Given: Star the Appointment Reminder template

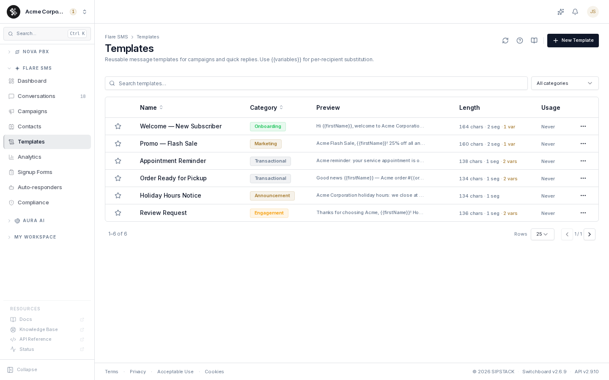Looking at the screenshot, I should [x=118, y=161].
